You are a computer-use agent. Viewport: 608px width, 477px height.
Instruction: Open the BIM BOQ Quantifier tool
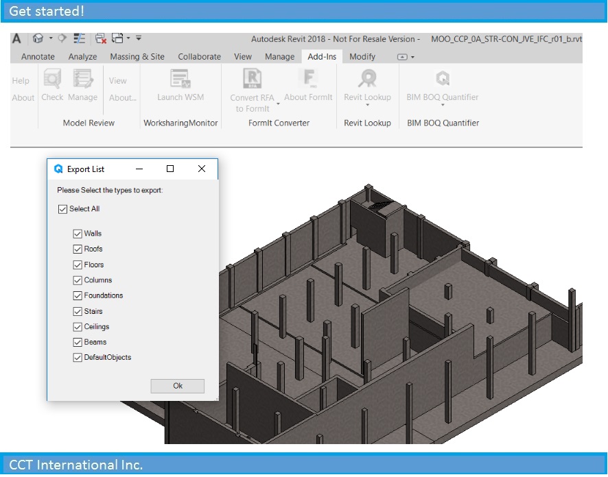(x=443, y=82)
